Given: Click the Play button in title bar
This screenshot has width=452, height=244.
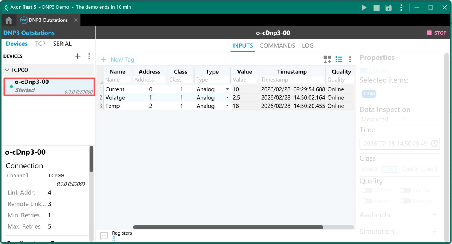Looking at the screenshot, I should (364, 7).
